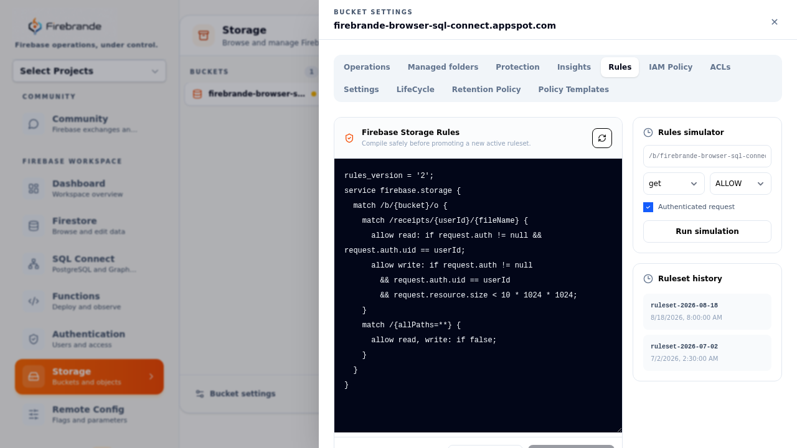Click the 'BUCKET SETTINGS' label
This screenshot has height=448, width=797.
pyautogui.click(x=373, y=12)
